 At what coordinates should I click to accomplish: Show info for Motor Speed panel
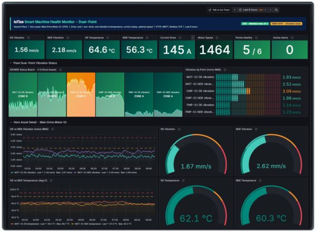[x=217, y=38]
